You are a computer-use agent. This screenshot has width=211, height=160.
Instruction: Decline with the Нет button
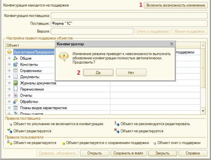131,73
